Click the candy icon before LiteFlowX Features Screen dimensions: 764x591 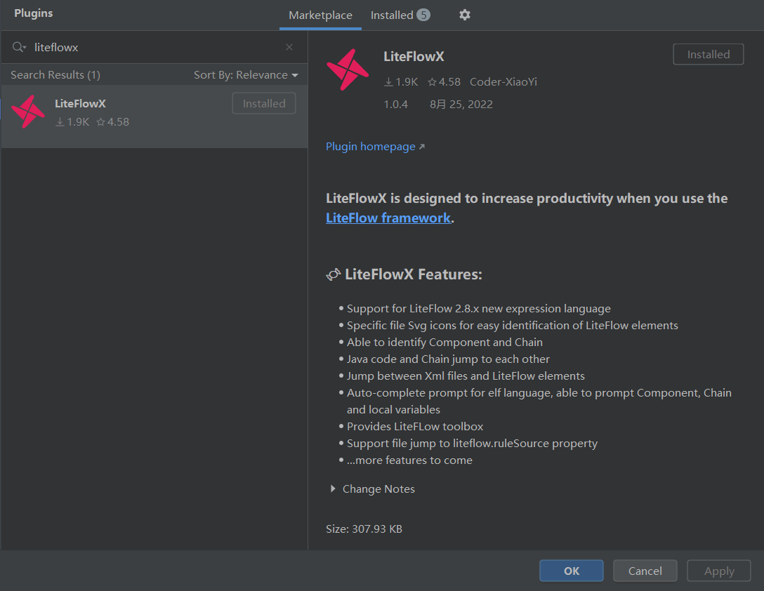pos(334,274)
